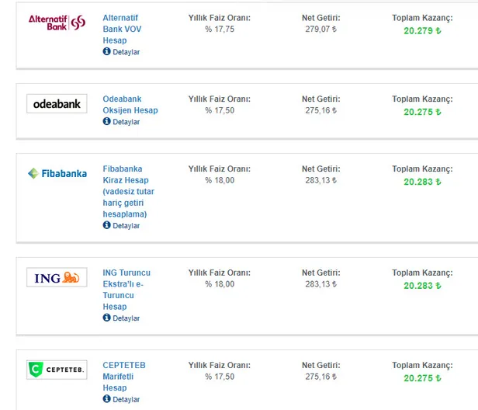This screenshot has height=410, width=478.
Task: Click the CEPTETEB logo
Action: pyautogui.click(x=57, y=370)
